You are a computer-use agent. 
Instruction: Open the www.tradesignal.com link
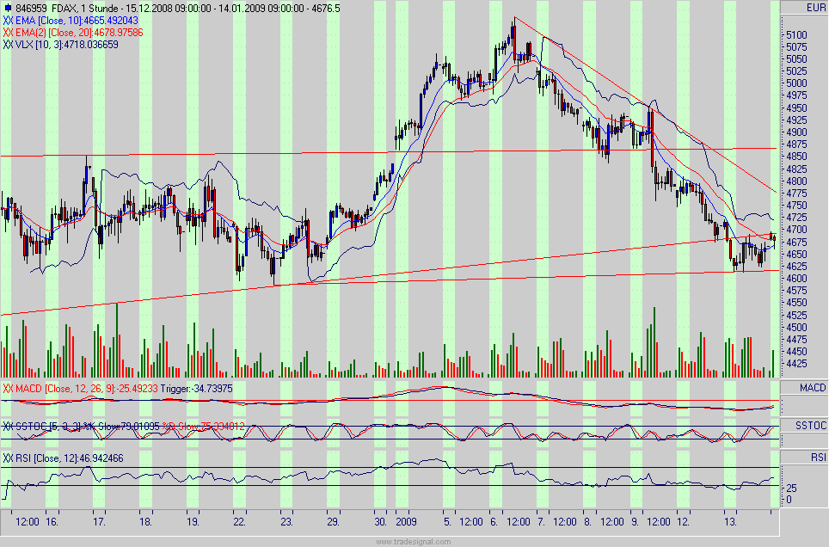click(x=414, y=542)
